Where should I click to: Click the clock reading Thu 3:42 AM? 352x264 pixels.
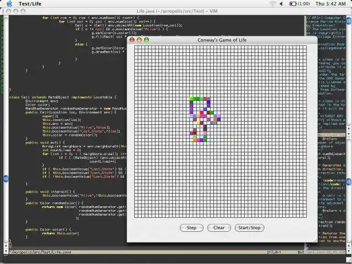(x=331, y=4)
